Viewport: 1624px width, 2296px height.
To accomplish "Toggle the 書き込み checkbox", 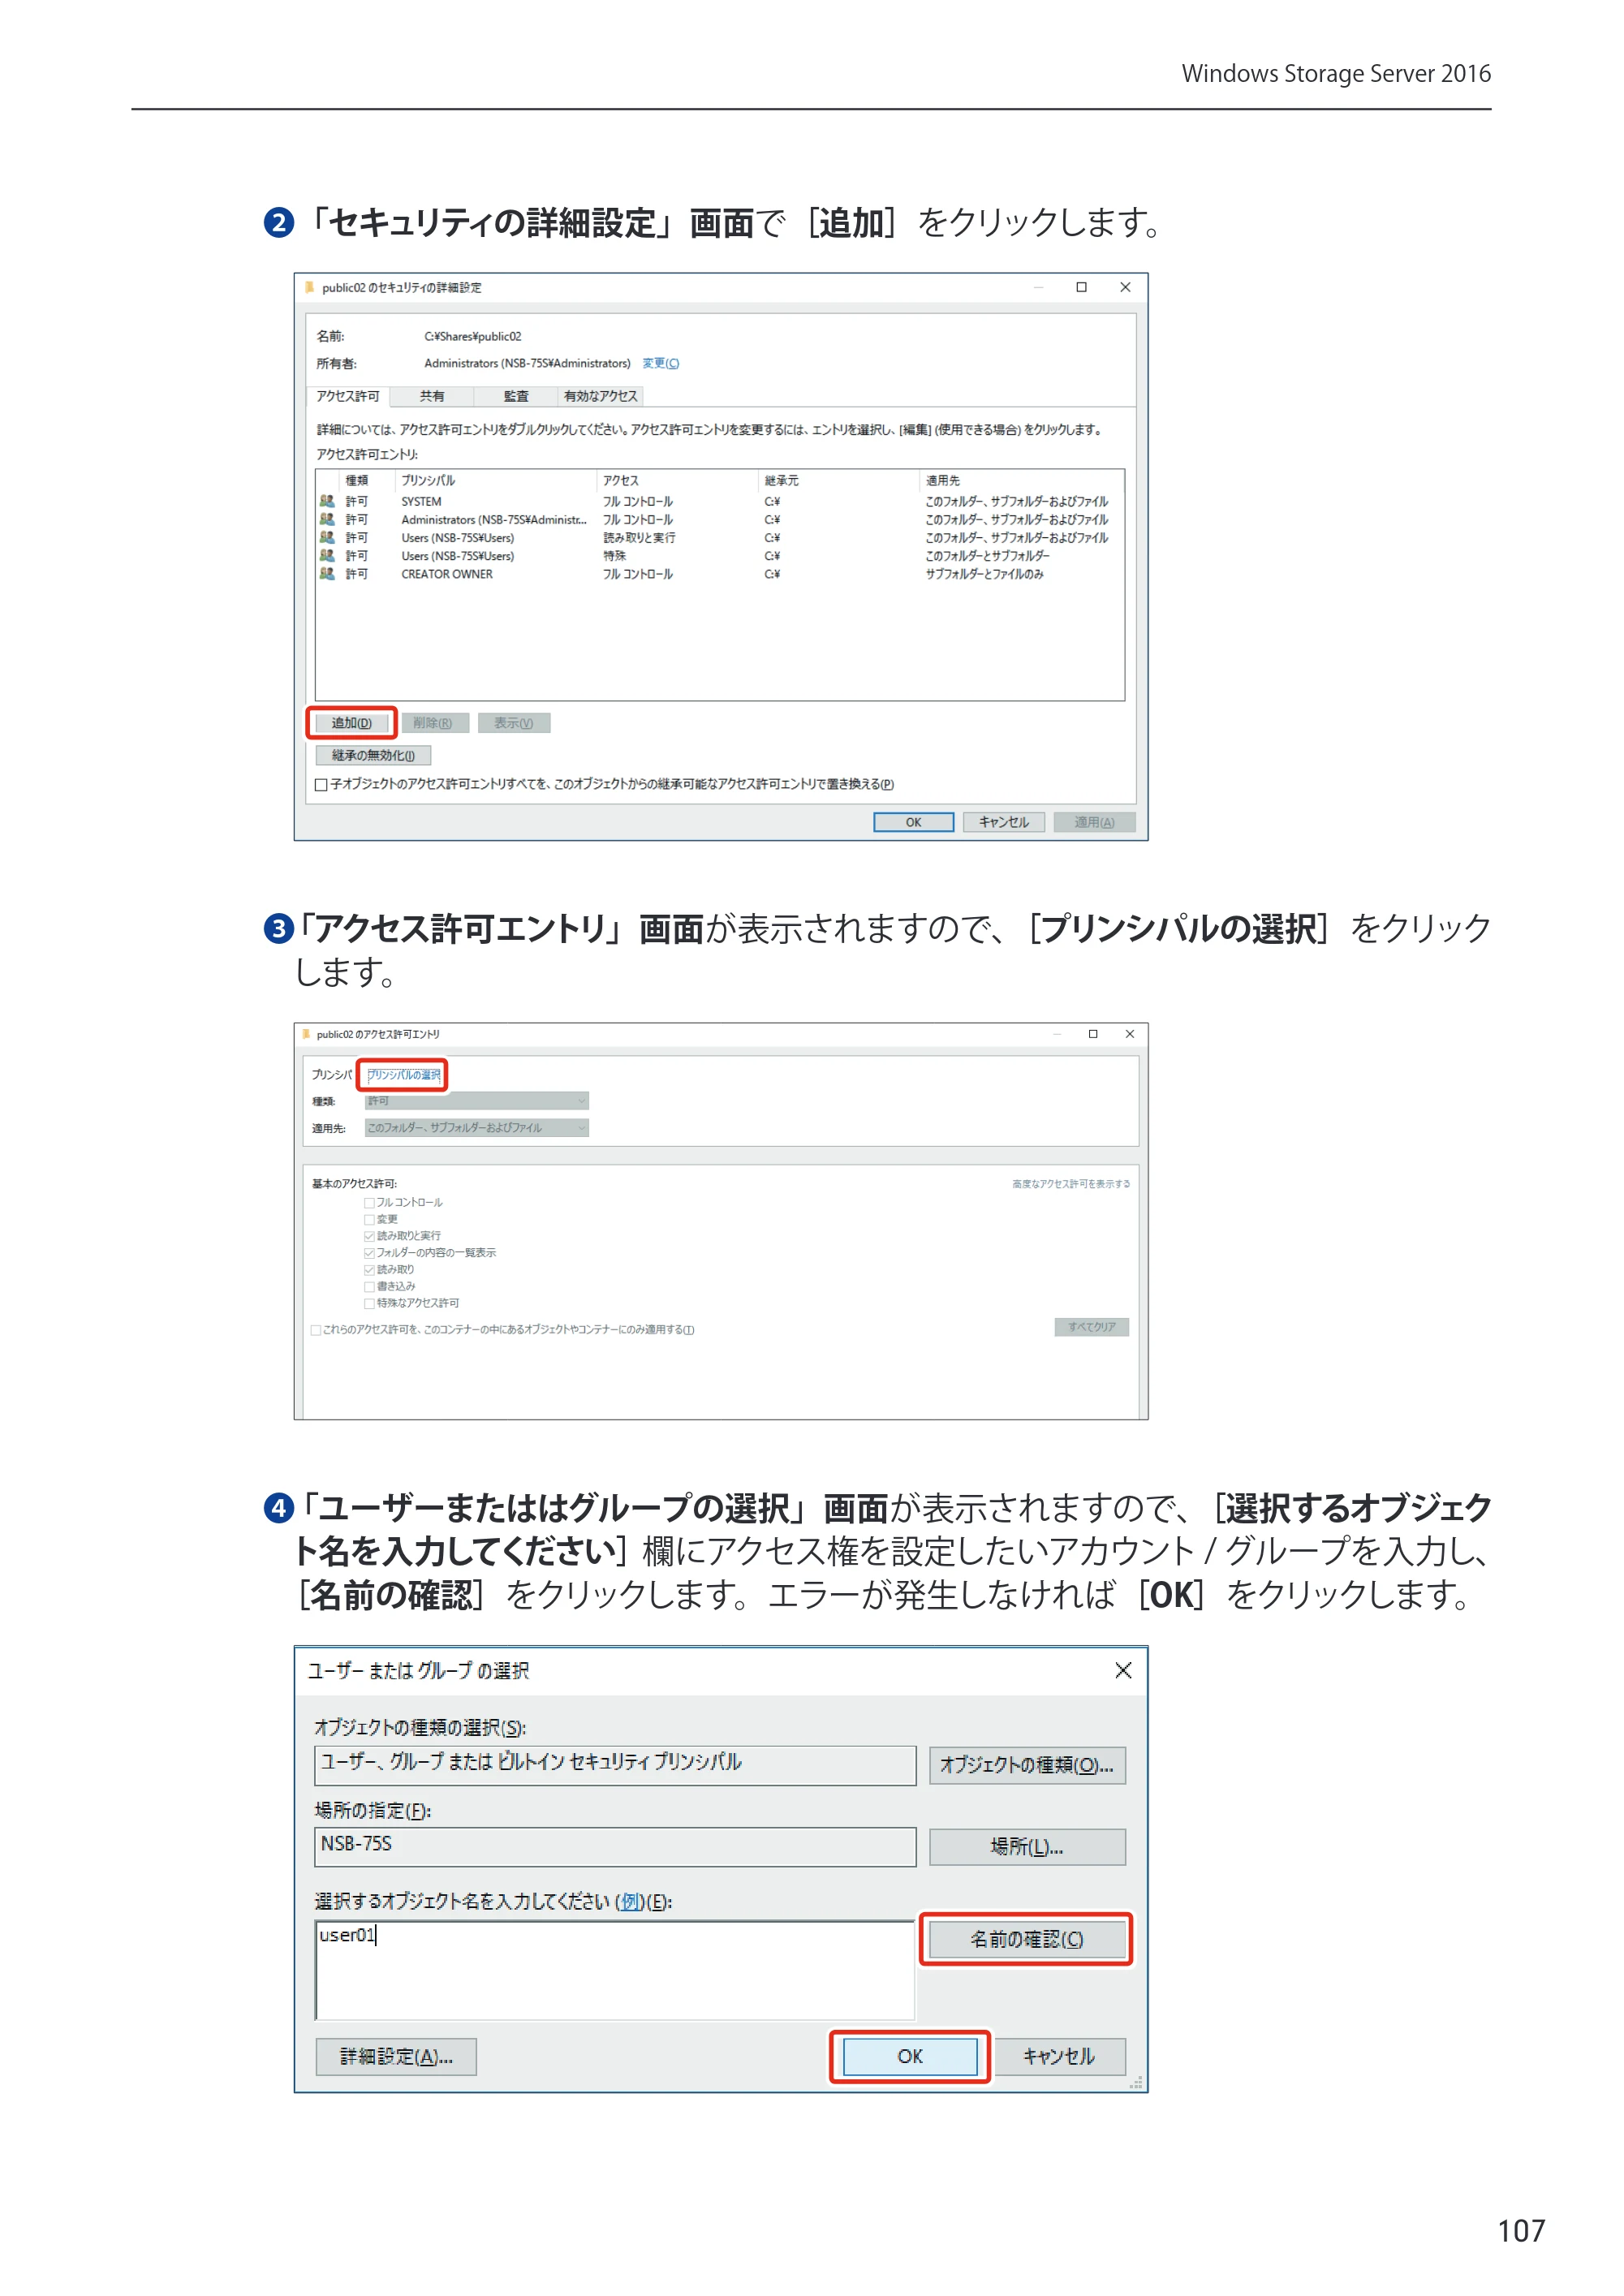I will (369, 1287).
